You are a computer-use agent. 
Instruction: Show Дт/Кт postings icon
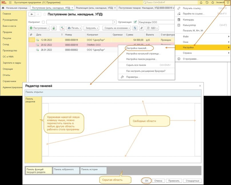pyautogui.click(x=62, y=28)
